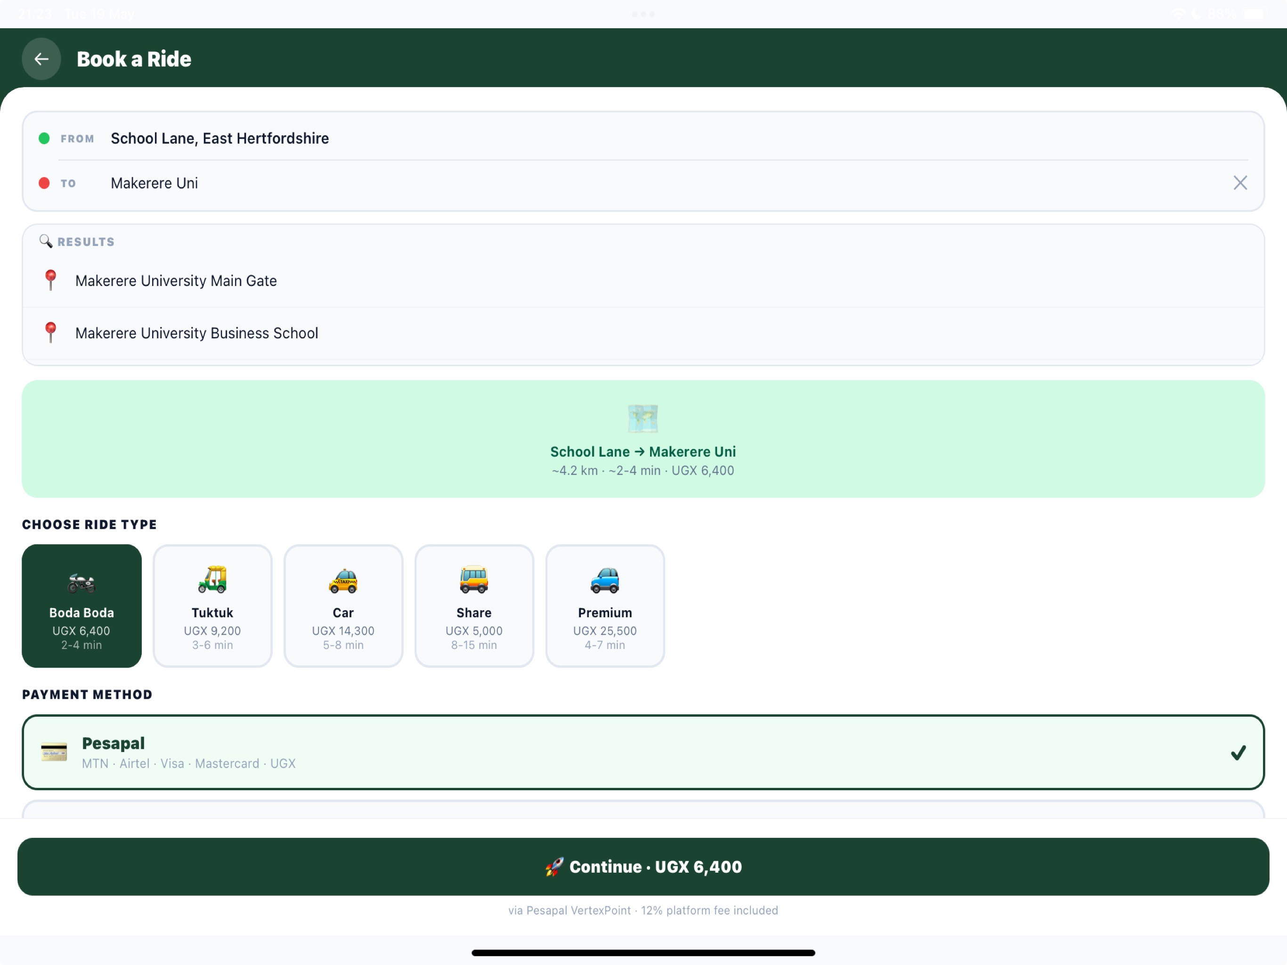Screen dimensions: 1287x965
Task: Click the red TO dot indicator
Action: tap(44, 183)
